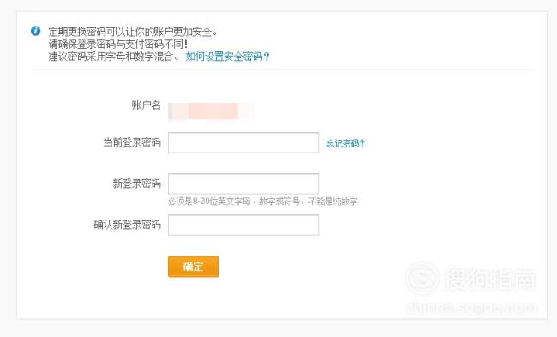Click the blue info icon beside the tips
The image size is (557, 337).
tap(35, 31)
